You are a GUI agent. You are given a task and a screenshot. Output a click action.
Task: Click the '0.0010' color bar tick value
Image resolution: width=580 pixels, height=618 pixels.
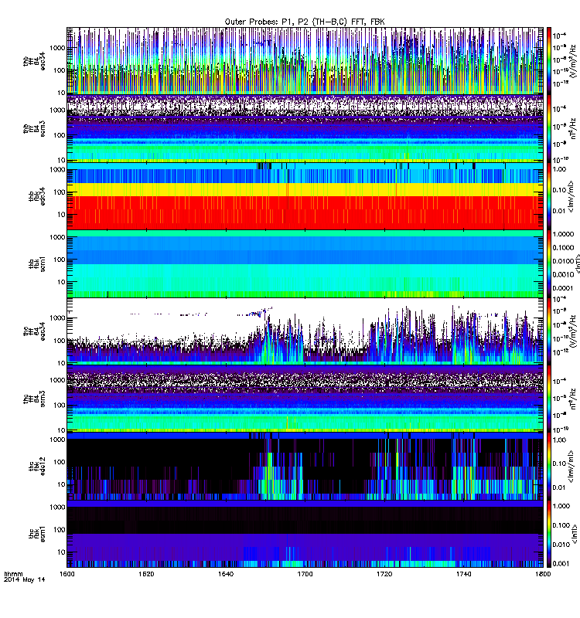tap(563, 274)
